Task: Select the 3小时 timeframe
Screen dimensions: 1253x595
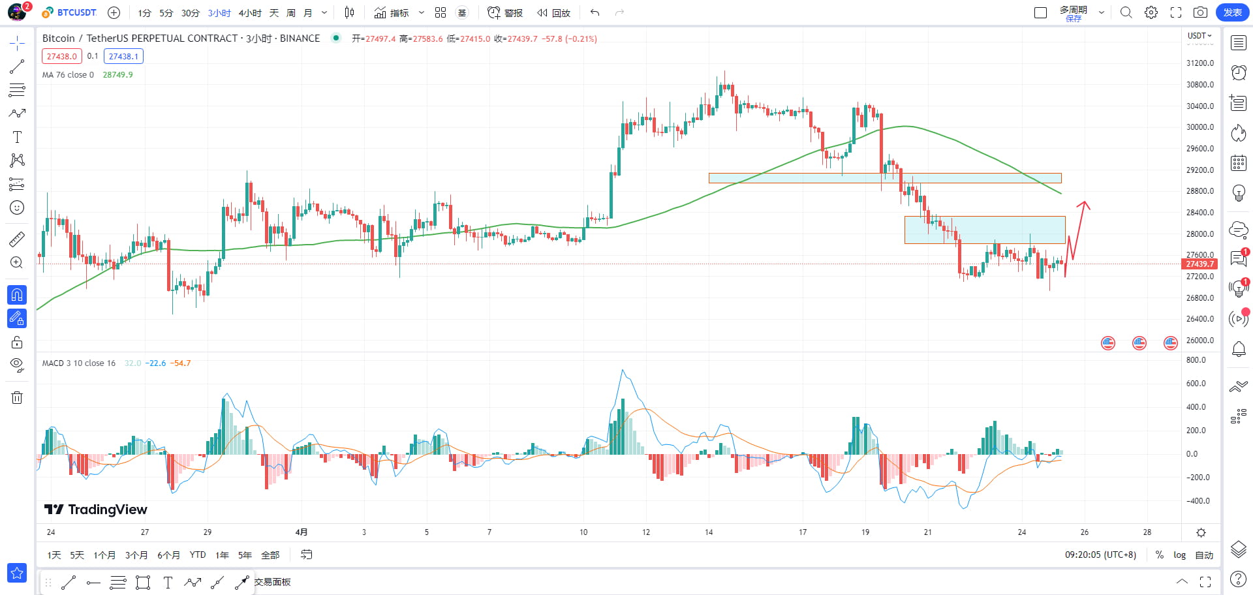Action: point(219,13)
